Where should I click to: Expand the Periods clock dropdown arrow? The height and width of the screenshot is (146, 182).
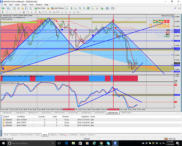click(x=109, y=8)
